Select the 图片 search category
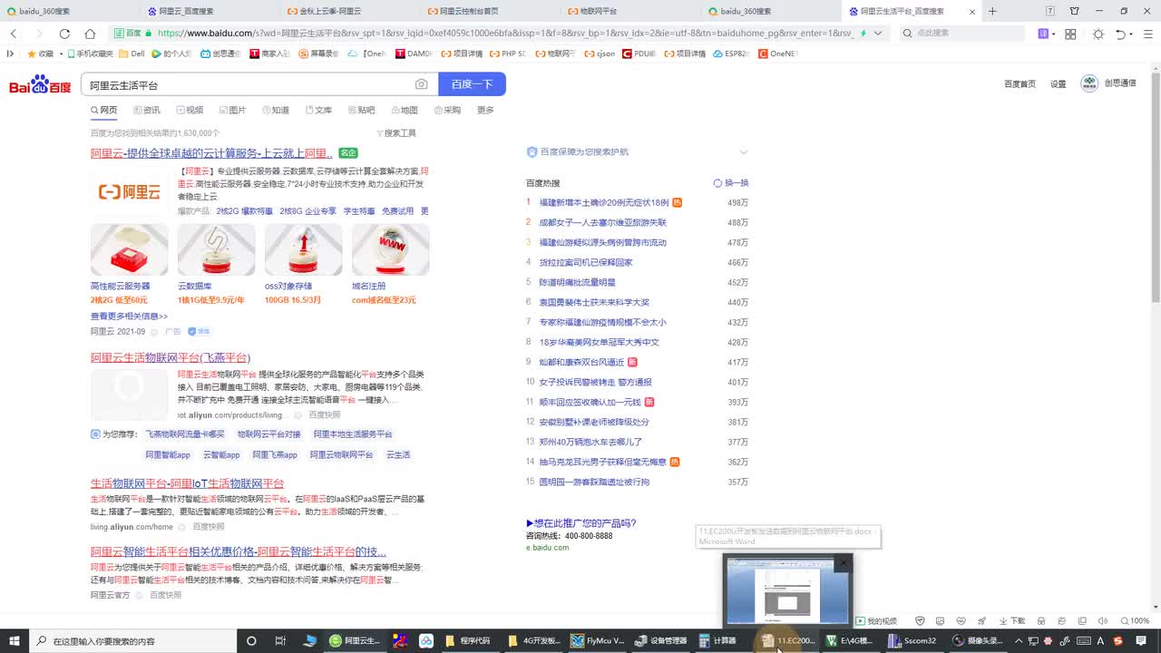The image size is (1161, 653). pos(232,110)
